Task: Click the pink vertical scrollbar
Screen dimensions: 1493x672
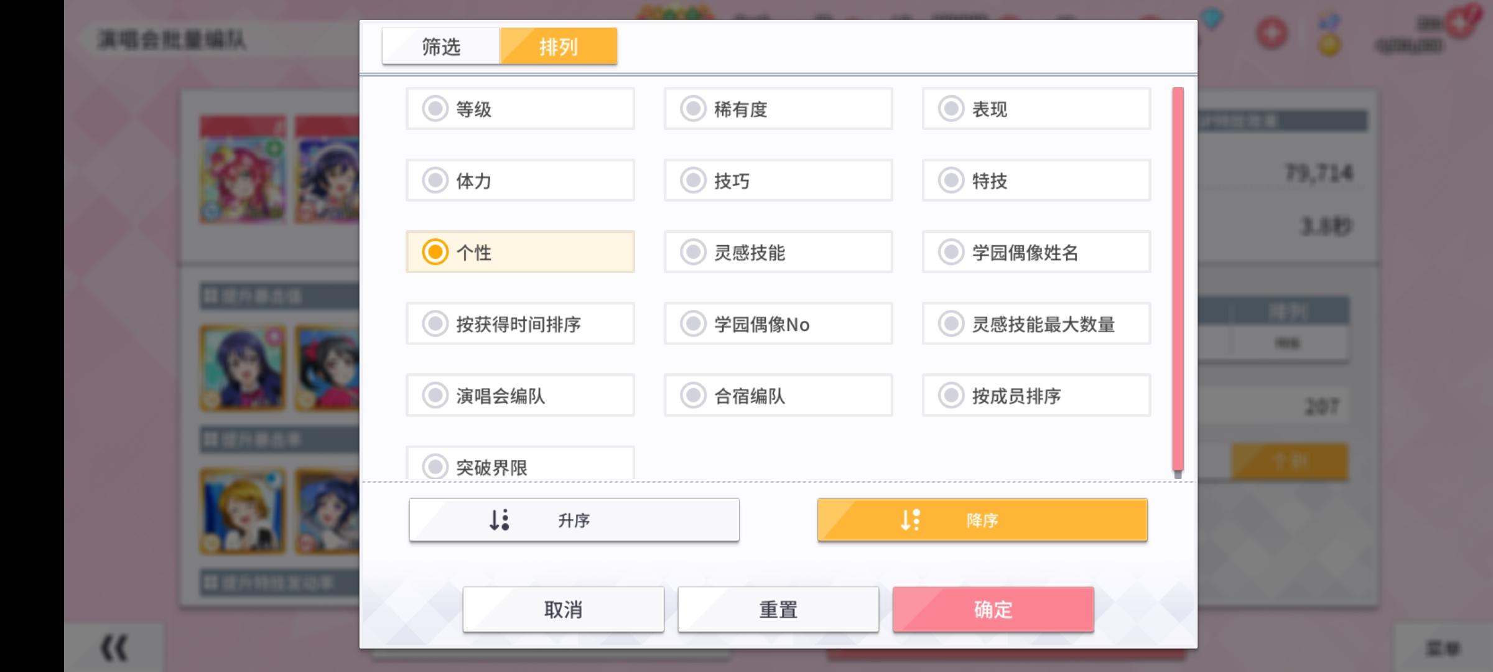Action: 1178,279
